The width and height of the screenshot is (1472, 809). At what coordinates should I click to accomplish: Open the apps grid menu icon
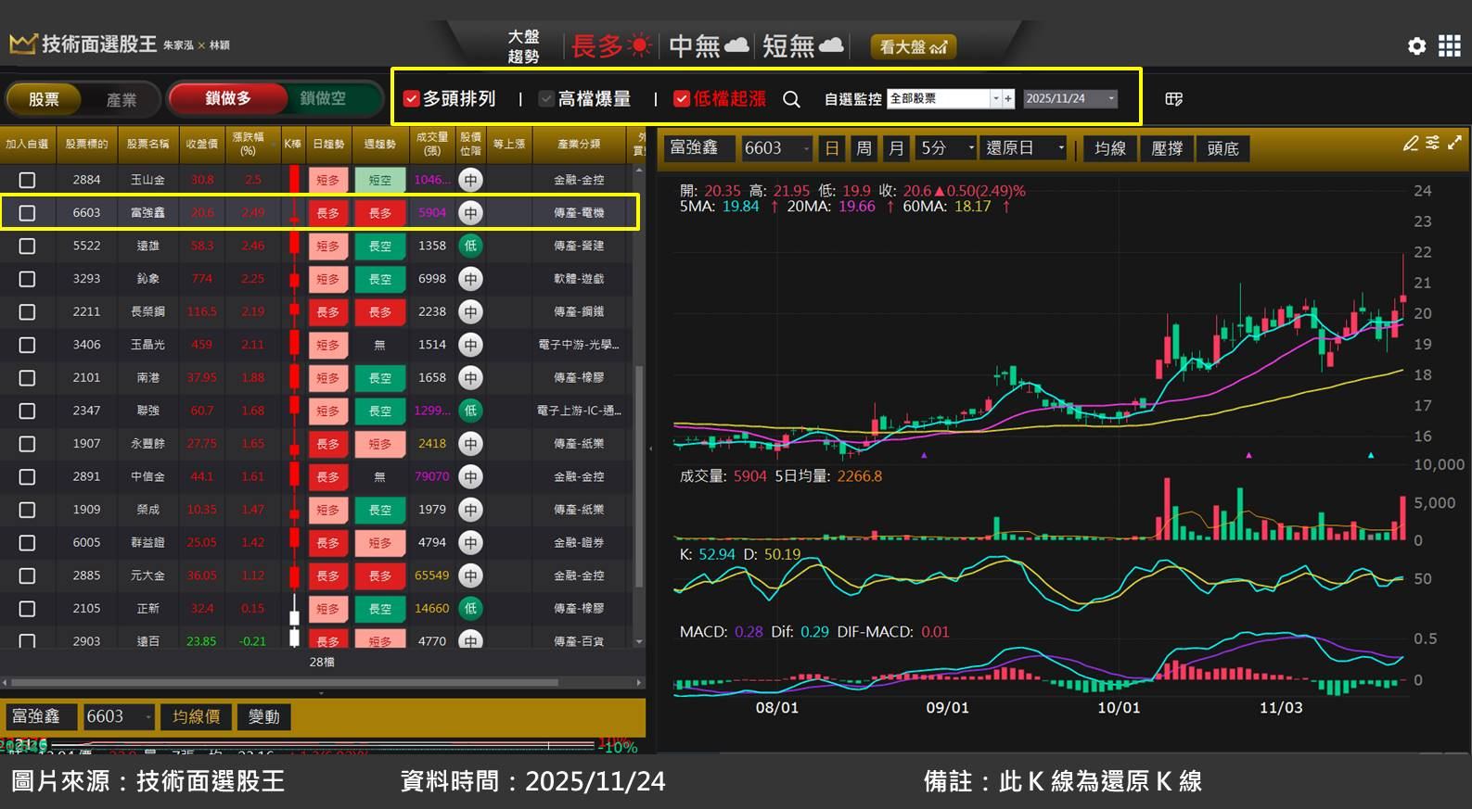[1450, 45]
